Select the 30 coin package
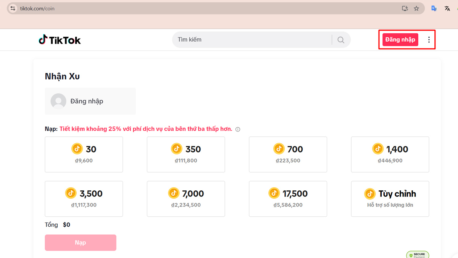 [x=84, y=154]
